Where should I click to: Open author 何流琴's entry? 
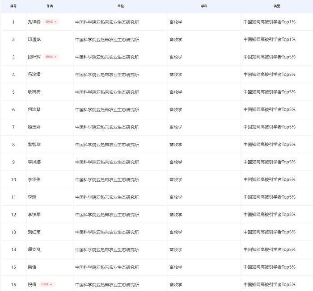tap(34, 109)
